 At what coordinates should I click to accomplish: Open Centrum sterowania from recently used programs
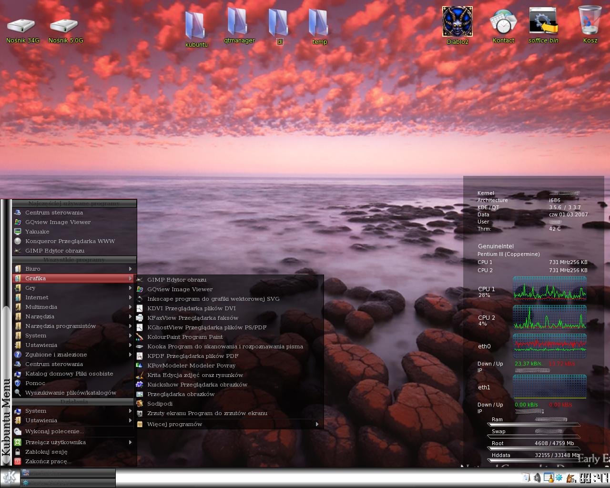pos(73,213)
